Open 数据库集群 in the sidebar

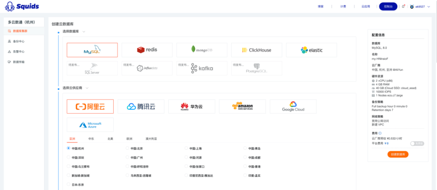click(24, 31)
